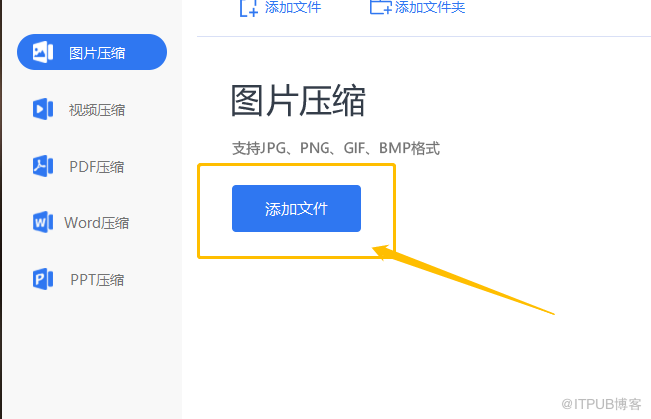The height and width of the screenshot is (419, 651).
Task: Click the large blue 添加文件 button
Action: pyautogui.click(x=297, y=209)
